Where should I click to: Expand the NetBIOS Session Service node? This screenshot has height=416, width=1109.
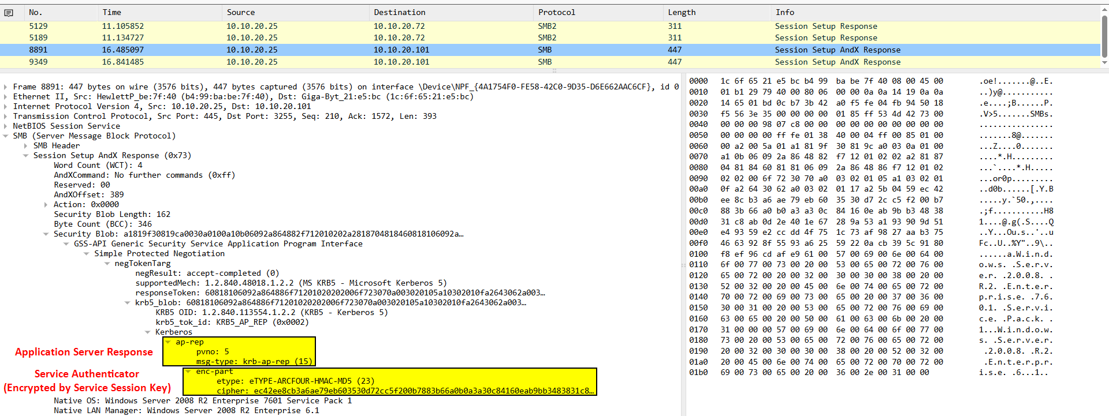click(x=6, y=126)
